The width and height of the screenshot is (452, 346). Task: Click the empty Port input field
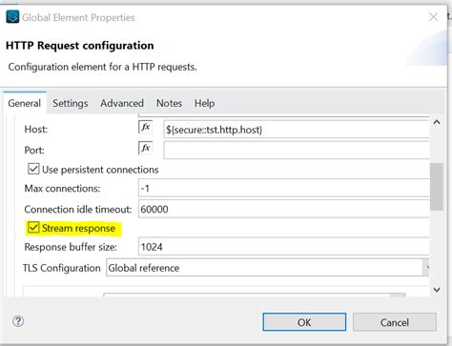tap(297, 150)
